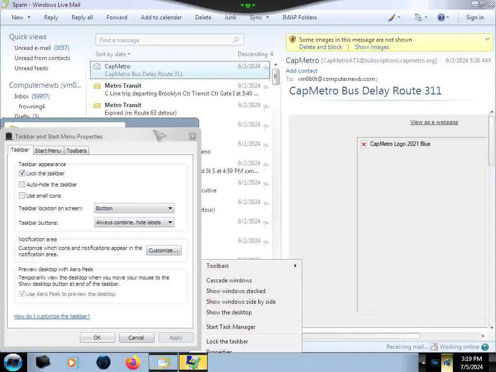Viewport: 496px width, 372px height.
Task: Click envelope icon of the C Line message
Action: (x=97, y=86)
